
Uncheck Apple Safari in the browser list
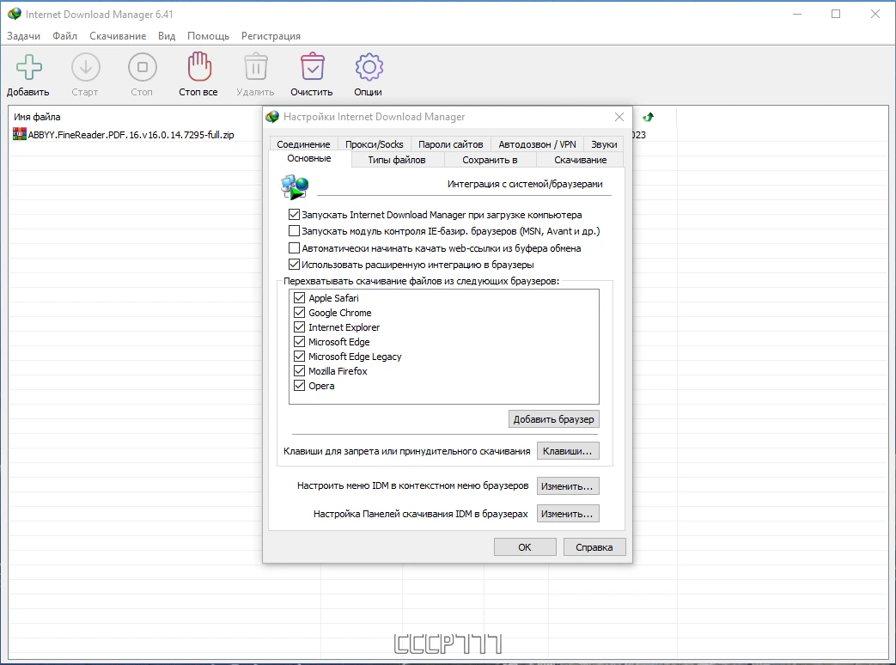pyautogui.click(x=299, y=297)
